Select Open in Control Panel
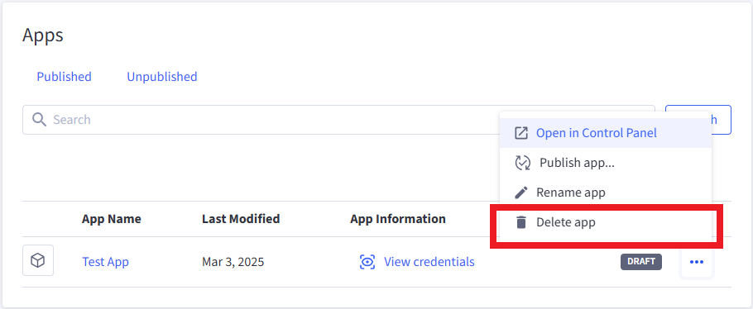The height and width of the screenshot is (309, 753). [606, 133]
